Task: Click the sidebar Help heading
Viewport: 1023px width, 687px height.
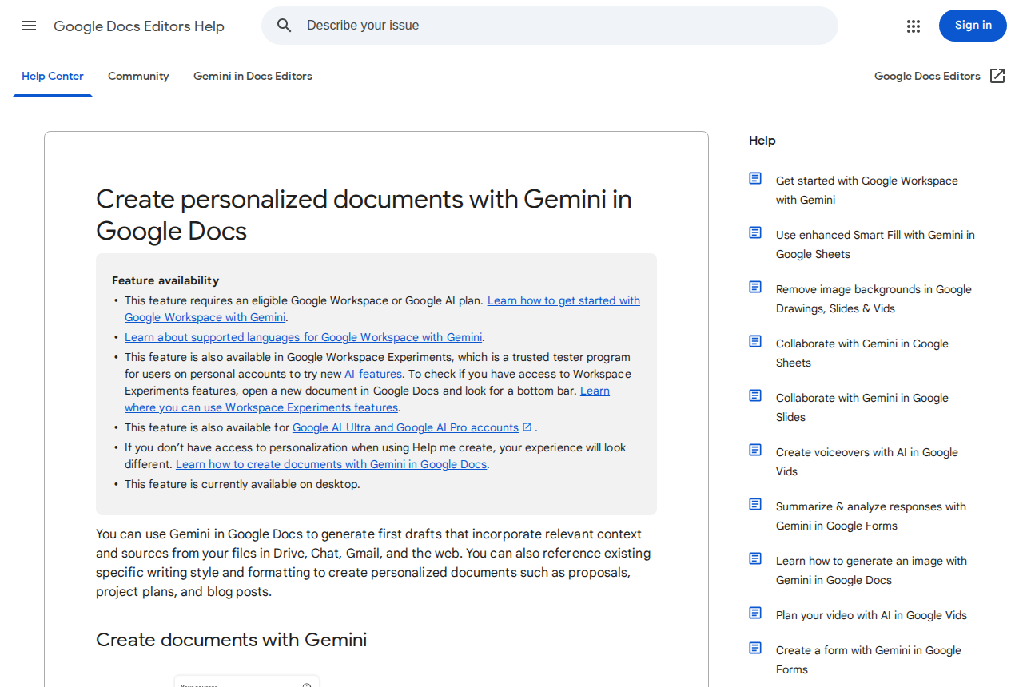Action: (x=762, y=141)
